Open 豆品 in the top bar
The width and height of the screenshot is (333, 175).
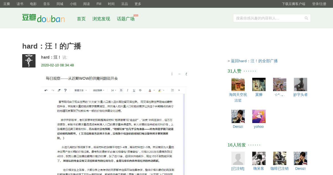coord(125,4)
